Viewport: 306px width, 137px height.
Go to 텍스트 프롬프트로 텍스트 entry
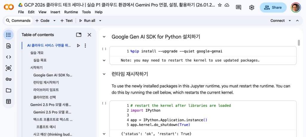pyautogui.click(x=53, y=119)
